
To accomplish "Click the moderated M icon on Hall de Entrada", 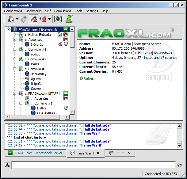I will click(66, 34).
